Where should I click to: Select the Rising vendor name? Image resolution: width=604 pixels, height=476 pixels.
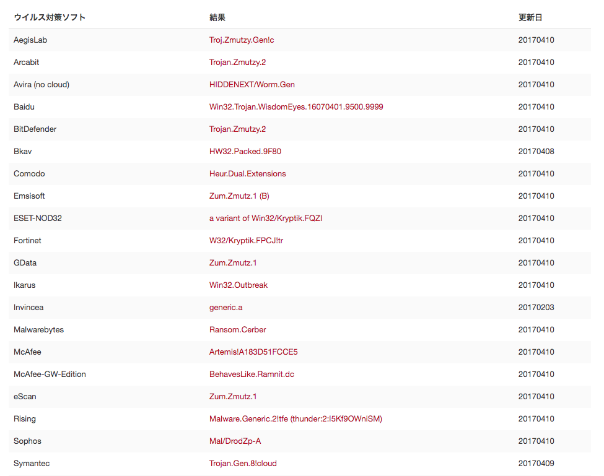point(25,420)
